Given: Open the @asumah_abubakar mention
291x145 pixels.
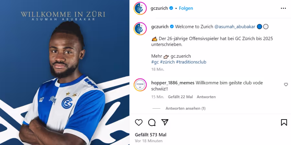Looking at the screenshot, I should tap(235, 27).
